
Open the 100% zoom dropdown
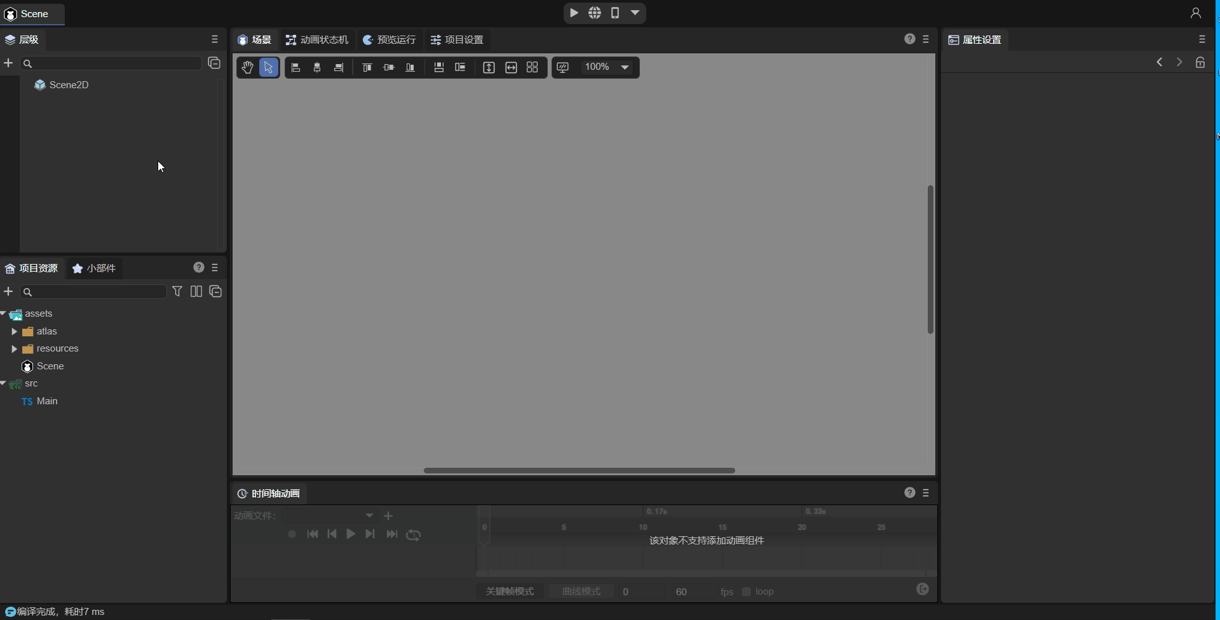tap(625, 67)
